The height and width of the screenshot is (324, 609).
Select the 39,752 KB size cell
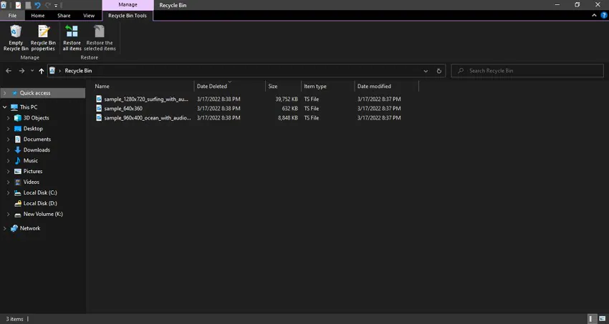(x=287, y=99)
